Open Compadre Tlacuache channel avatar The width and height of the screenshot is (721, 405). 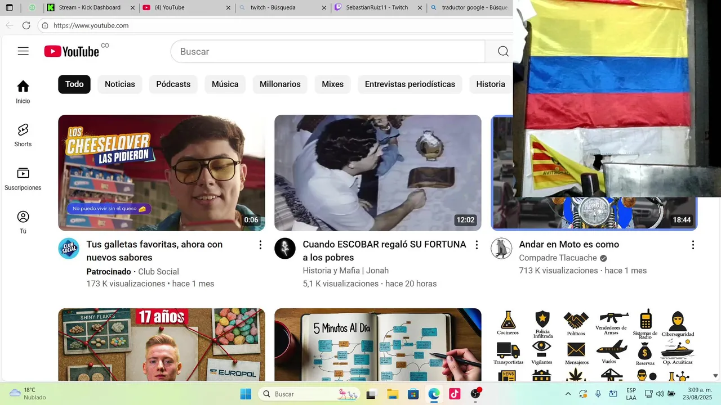501,248
